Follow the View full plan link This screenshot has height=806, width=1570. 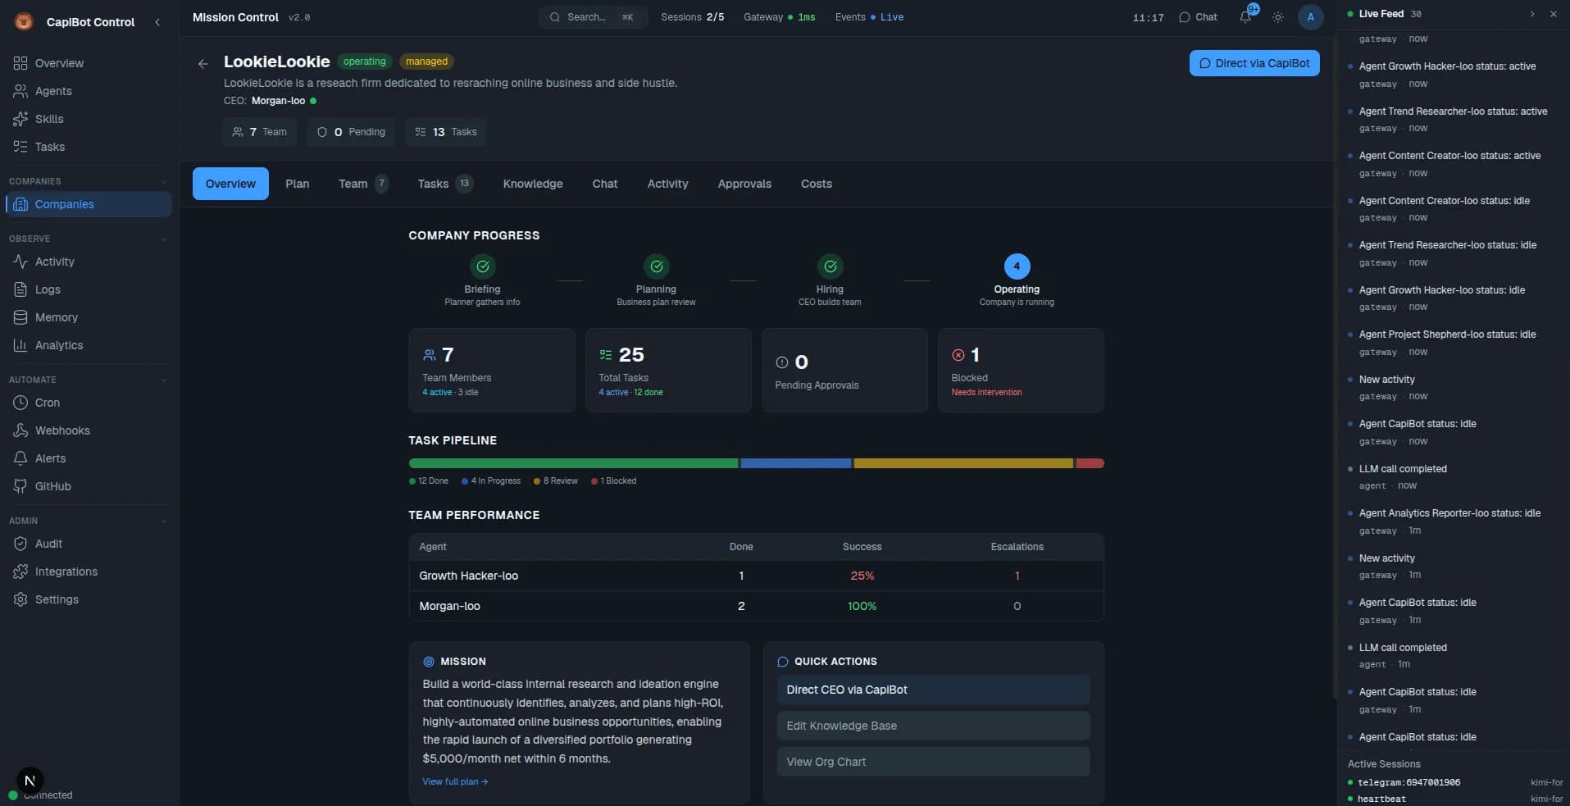tap(455, 781)
